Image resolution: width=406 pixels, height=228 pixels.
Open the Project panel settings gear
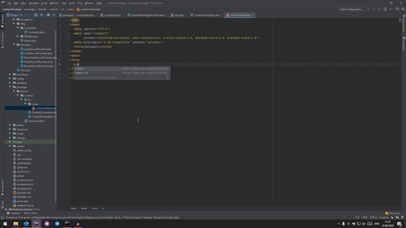click(x=48, y=15)
